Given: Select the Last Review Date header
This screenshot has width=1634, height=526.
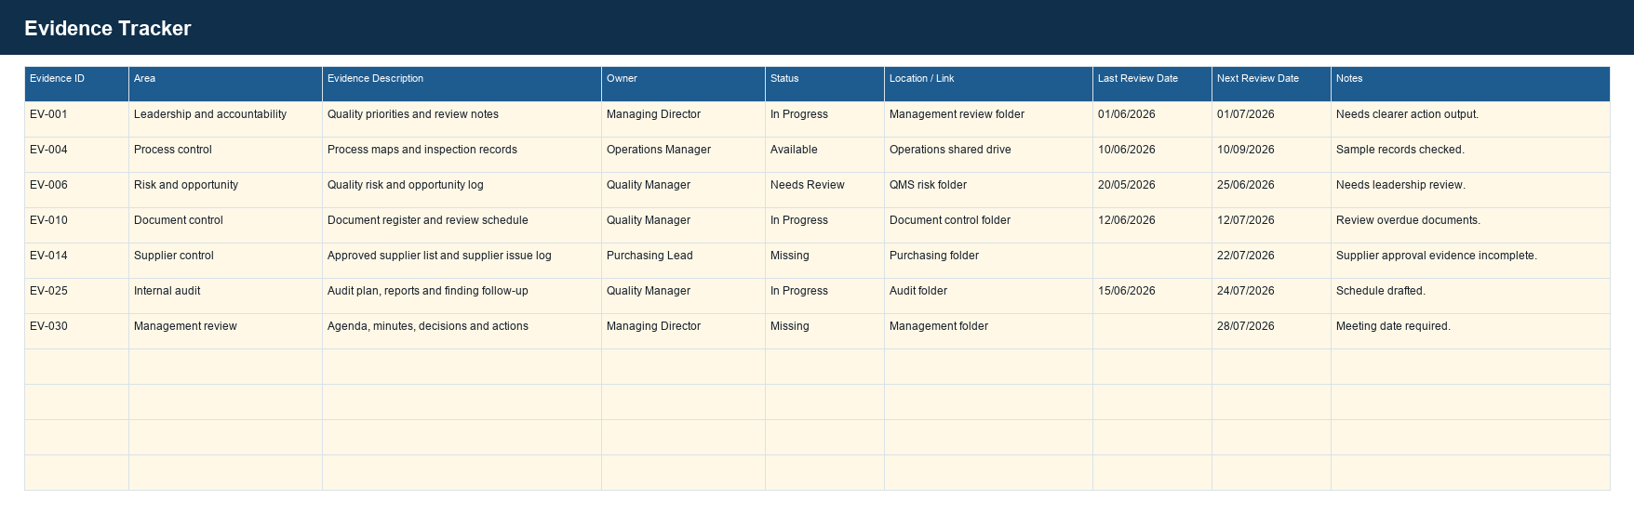Looking at the screenshot, I should (x=1152, y=84).
